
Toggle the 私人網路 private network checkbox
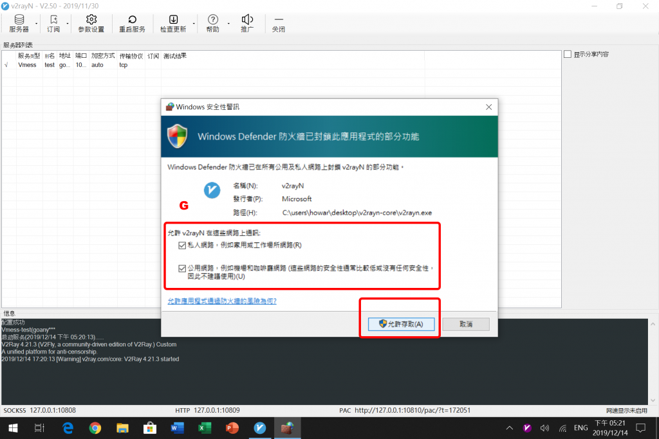click(x=182, y=246)
